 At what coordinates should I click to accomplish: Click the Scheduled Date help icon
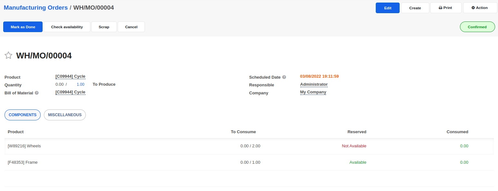pos(284,77)
